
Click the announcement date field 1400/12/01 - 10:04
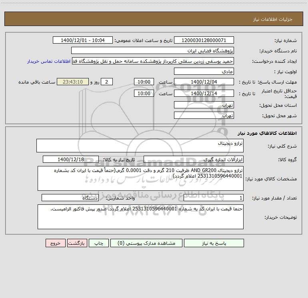(x=83, y=40)
